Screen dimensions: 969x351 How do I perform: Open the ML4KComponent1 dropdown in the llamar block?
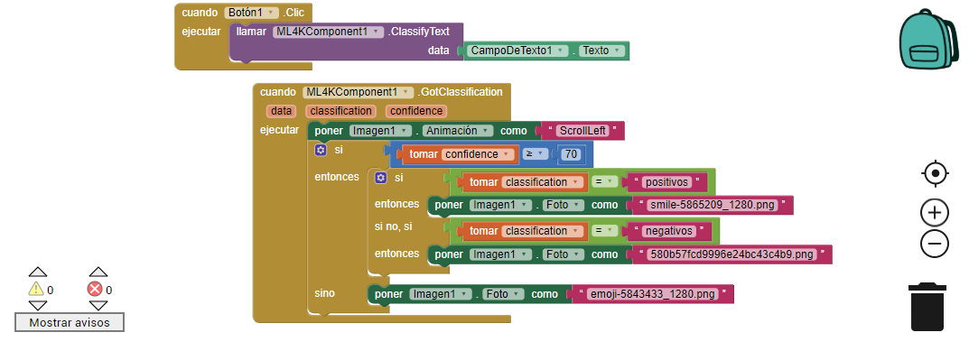328,32
